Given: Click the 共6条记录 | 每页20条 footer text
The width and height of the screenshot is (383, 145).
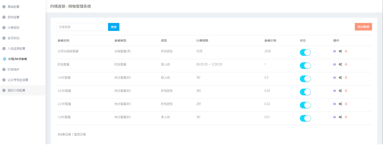Looking at the screenshot, I should pyautogui.click(x=72, y=134).
